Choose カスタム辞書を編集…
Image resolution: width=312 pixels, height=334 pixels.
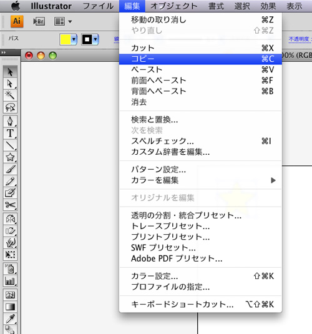pyautogui.click(x=201, y=152)
